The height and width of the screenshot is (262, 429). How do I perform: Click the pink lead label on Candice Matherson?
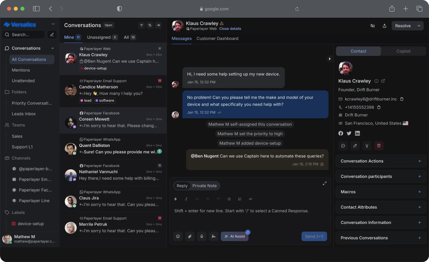86,101
